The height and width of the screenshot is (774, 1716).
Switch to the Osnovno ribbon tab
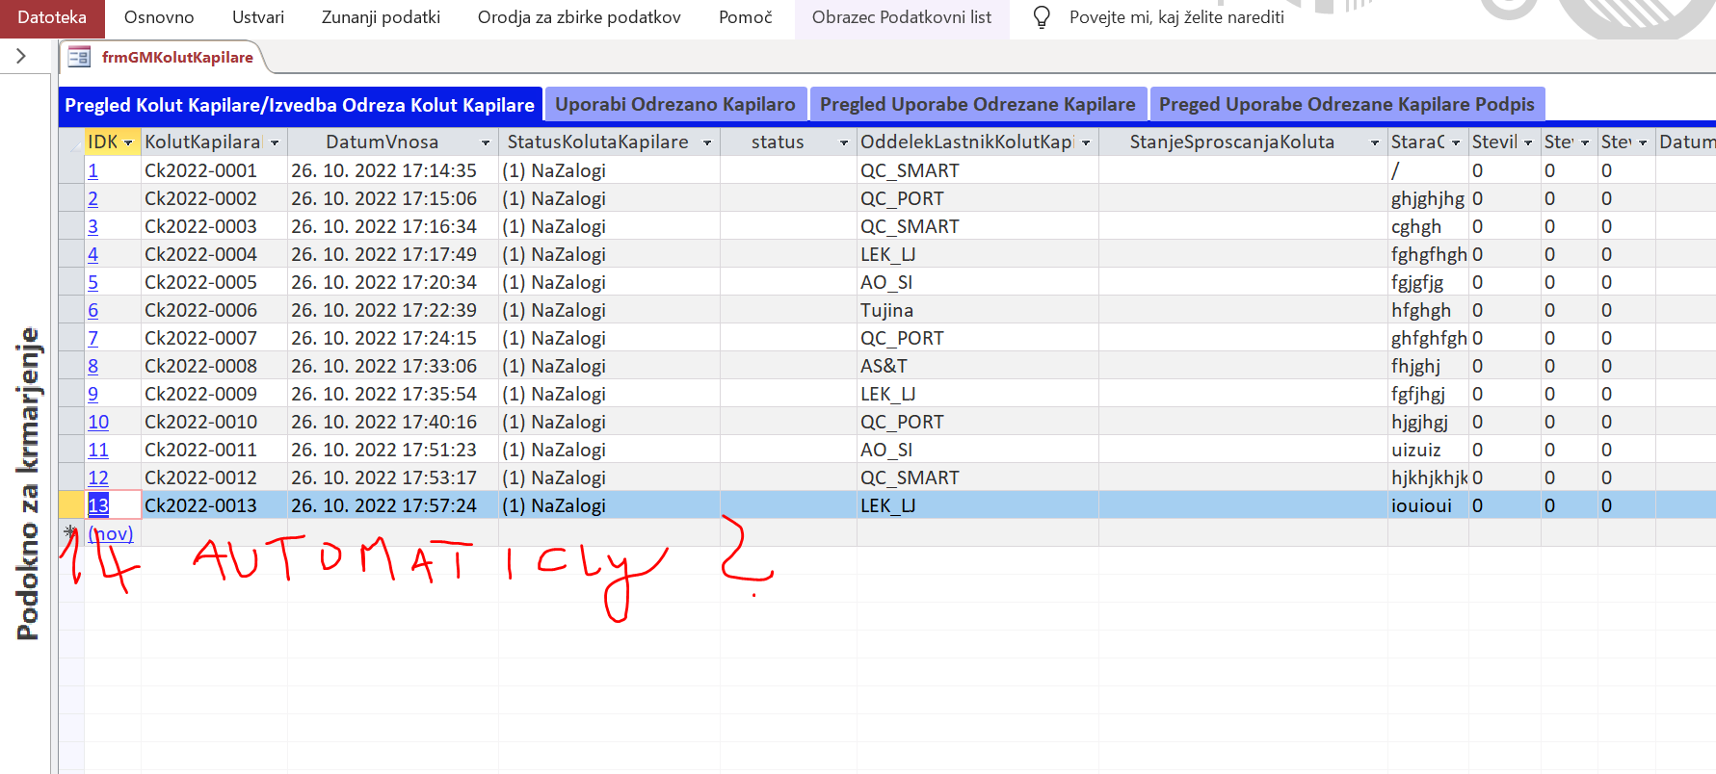click(x=159, y=17)
